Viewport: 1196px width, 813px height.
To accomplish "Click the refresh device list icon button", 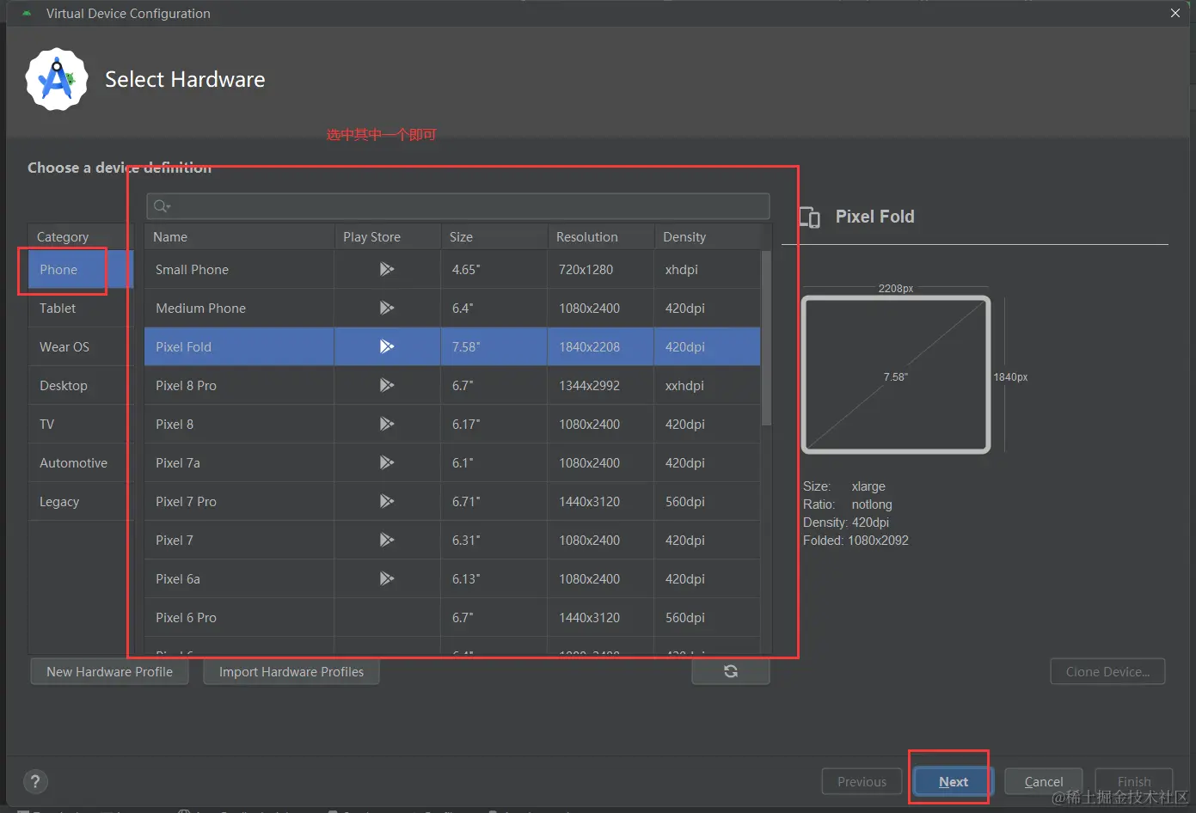I will tap(731, 671).
